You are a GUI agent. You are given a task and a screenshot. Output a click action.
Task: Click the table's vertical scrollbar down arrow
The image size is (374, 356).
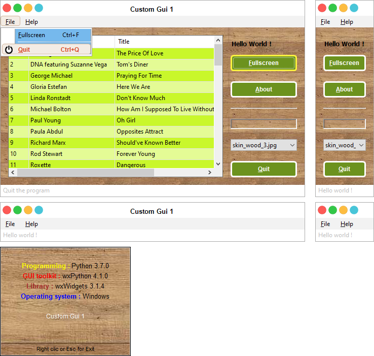coord(218,164)
